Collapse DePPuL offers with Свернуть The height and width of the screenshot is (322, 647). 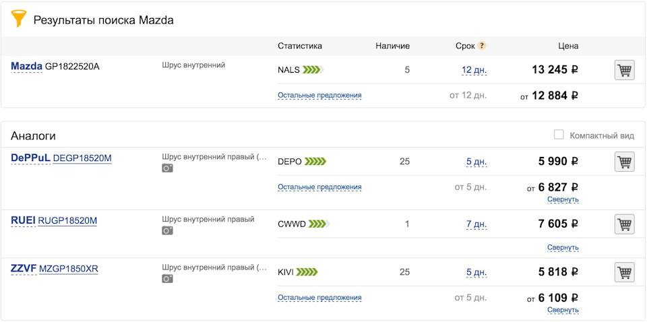click(x=563, y=199)
